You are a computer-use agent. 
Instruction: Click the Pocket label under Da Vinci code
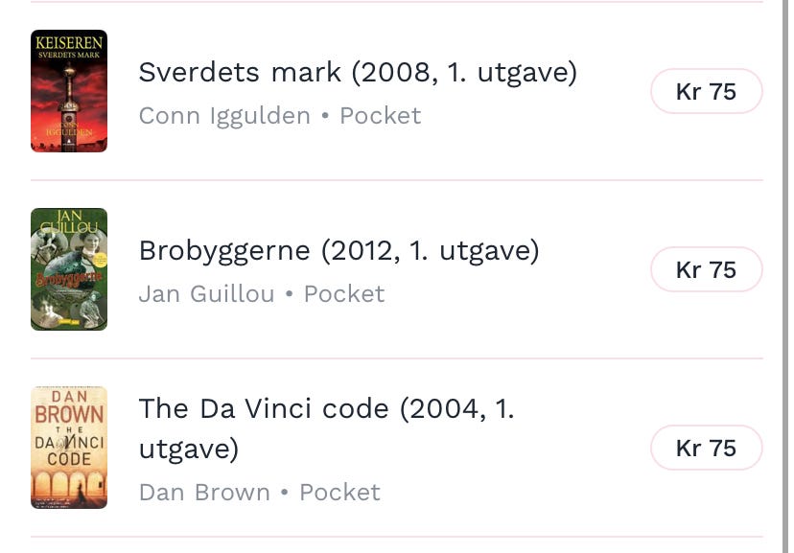339,493
